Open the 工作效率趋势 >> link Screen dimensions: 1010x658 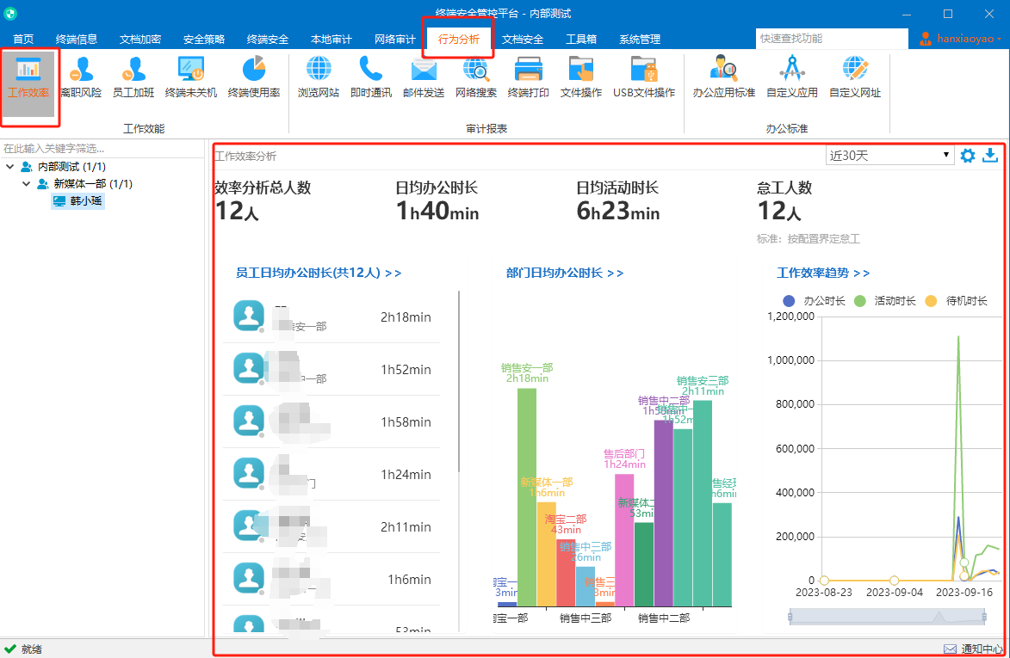pos(822,273)
